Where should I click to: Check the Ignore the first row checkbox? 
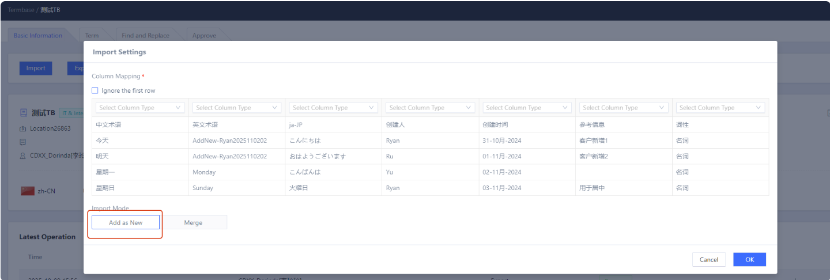95,90
